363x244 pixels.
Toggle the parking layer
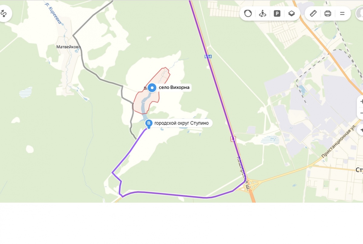tap(277, 13)
